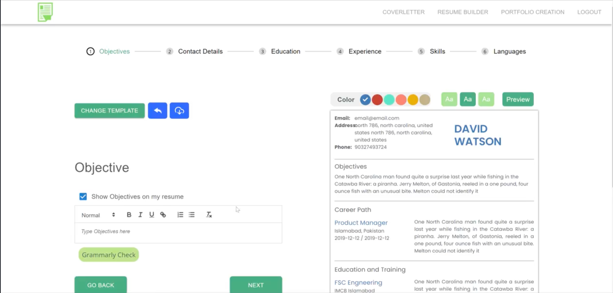Click the cloud download icon button
Viewport: 613px width, 293px height.
[179, 111]
